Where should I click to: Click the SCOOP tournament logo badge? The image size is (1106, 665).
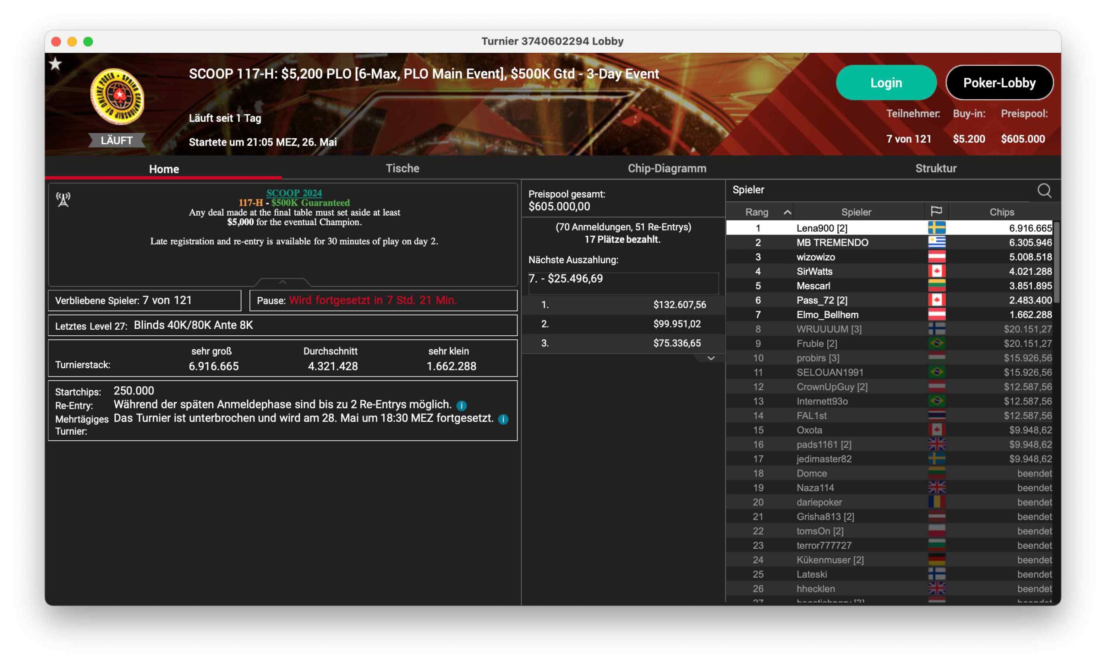coord(118,96)
